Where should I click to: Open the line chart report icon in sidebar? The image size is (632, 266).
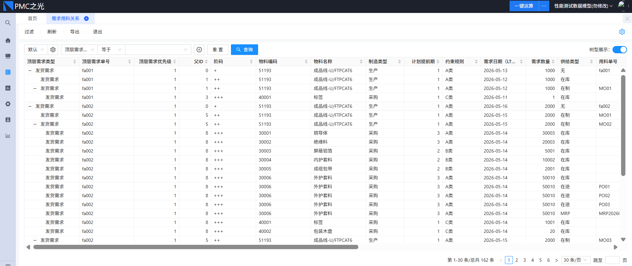[8, 136]
